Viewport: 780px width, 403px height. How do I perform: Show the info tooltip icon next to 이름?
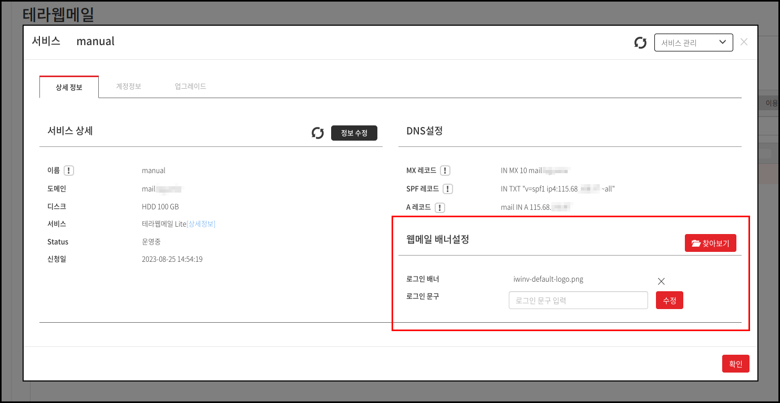(69, 171)
